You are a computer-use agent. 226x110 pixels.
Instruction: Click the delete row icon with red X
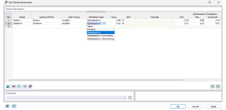pyautogui.click(x=14, y=86)
